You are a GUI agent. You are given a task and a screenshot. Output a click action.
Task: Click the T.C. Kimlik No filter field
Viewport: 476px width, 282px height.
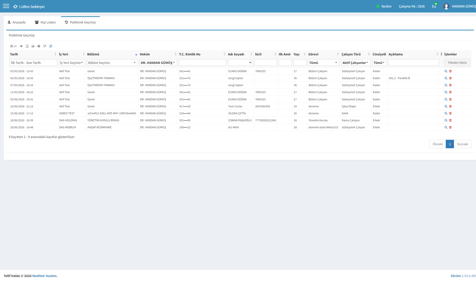coord(202,63)
